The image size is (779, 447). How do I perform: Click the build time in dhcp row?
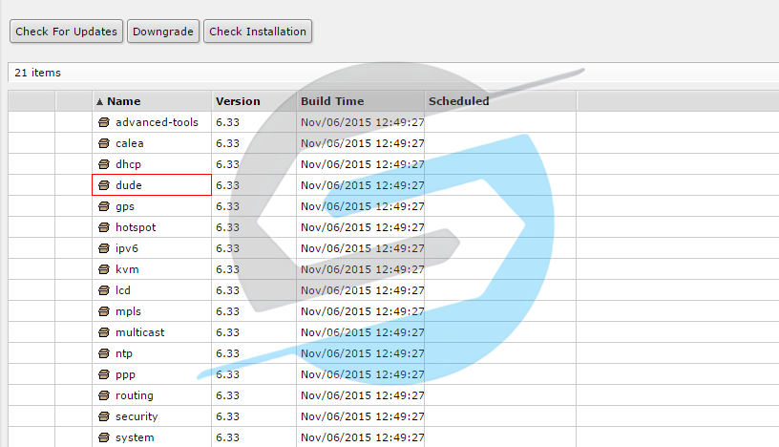pos(362,164)
